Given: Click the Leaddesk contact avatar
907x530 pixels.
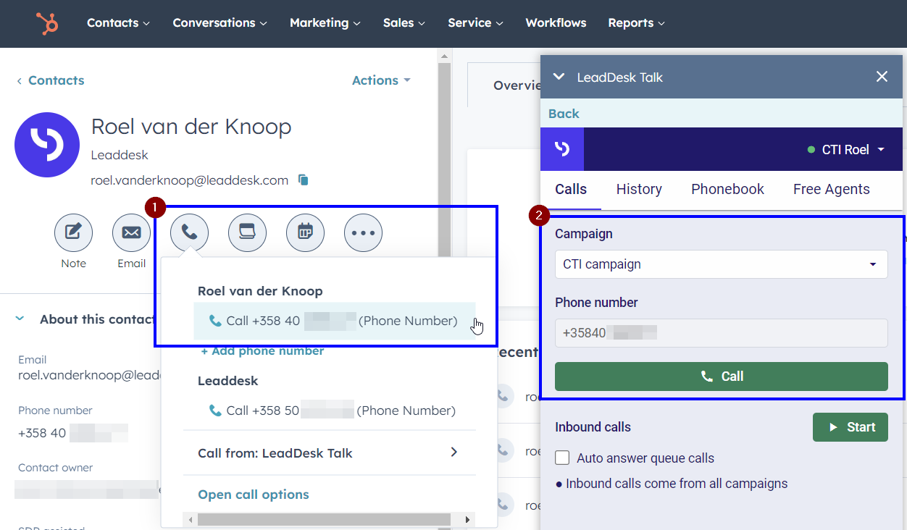Looking at the screenshot, I should [47, 145].
